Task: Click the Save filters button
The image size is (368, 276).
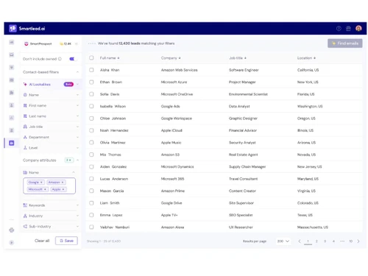Action: coord(66,241)
